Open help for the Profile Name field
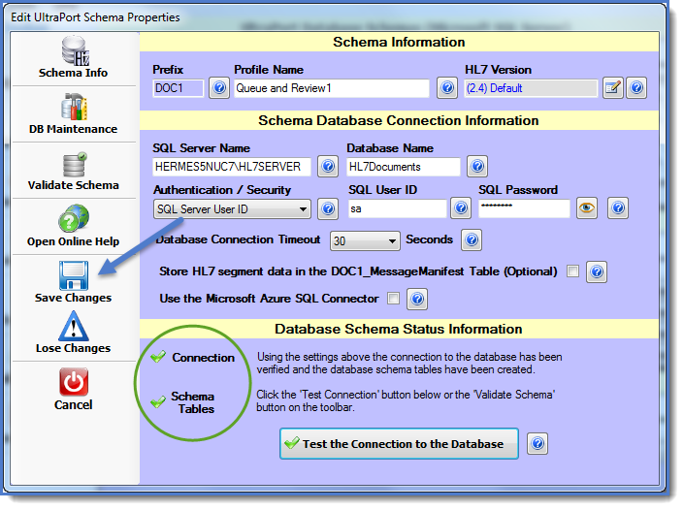Image resolution: width=684 pixels, height=510 pixels. click(x=447, y=88)
